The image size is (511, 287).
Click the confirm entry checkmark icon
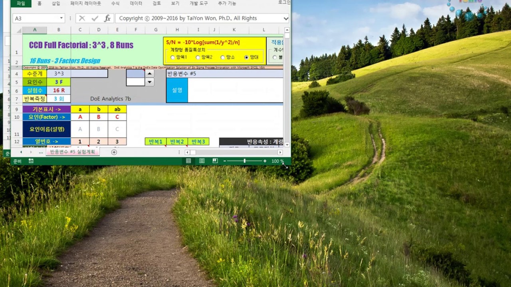[x=95, y=18]
